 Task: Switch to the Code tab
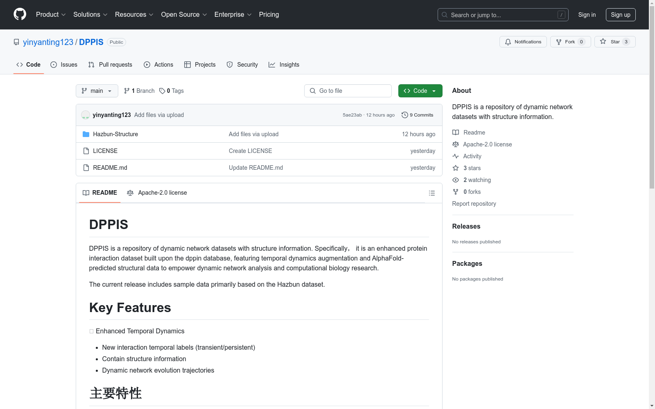point(29,65)
